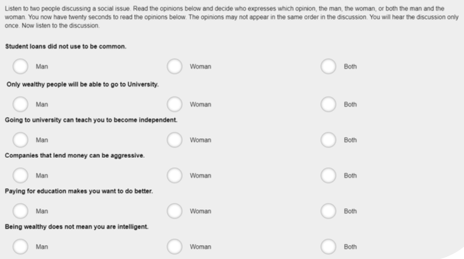Choose Both for wealthy not intelligent statement
This screenshot has width=464, height=259.
tap(328, 247)
